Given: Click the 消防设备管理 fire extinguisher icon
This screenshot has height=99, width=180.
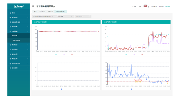Looking at the screenshot, I should click(x=10, y=22).
